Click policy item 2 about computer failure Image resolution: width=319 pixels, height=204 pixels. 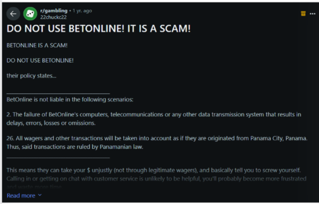pyautogui.click(x=154, y=118)
